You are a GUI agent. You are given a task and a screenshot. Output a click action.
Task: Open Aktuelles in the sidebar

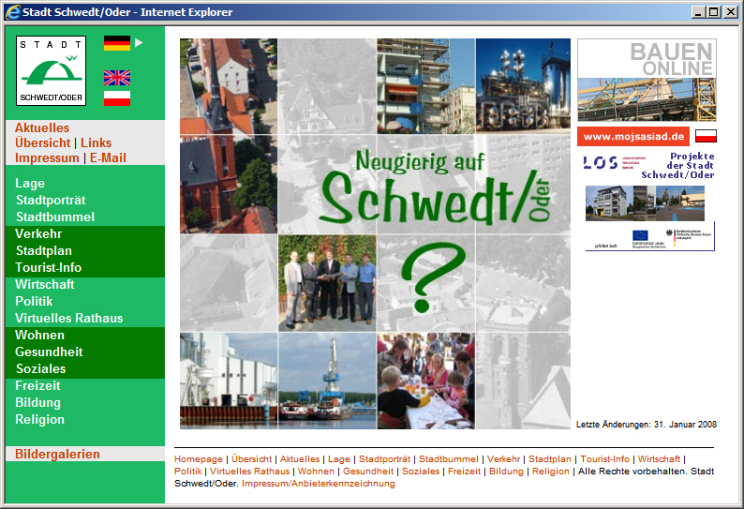tap(42, 127)
